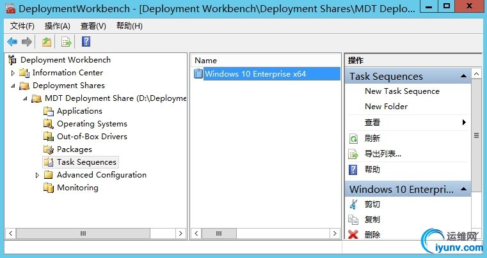This screenshot has width=487, height=258.
Task: Expand the Information Center node
Action: (13, 73)
